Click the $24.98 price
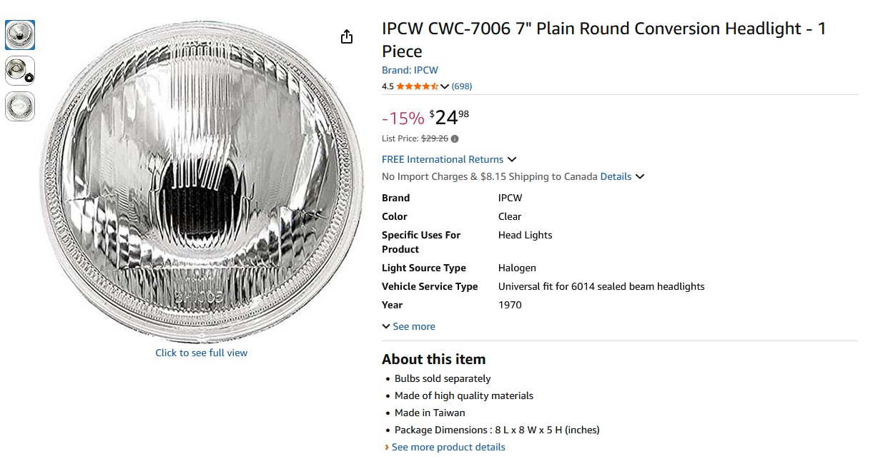Viewport: 873px width, 459px height. click(450, 117)
